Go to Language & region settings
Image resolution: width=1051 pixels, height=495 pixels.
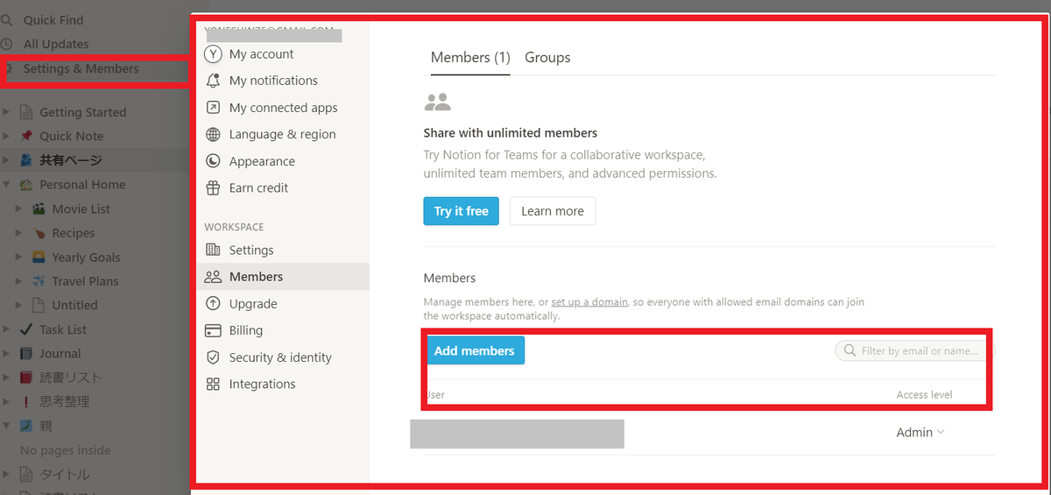(x=282, y=134)
